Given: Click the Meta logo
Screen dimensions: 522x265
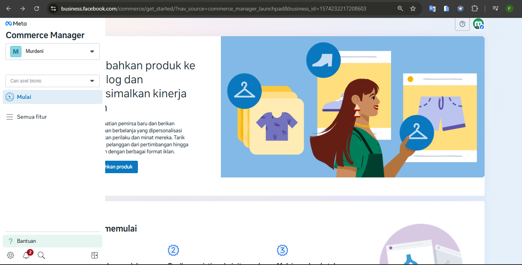Looking at the screenshot, I should (x=16, y=23).
